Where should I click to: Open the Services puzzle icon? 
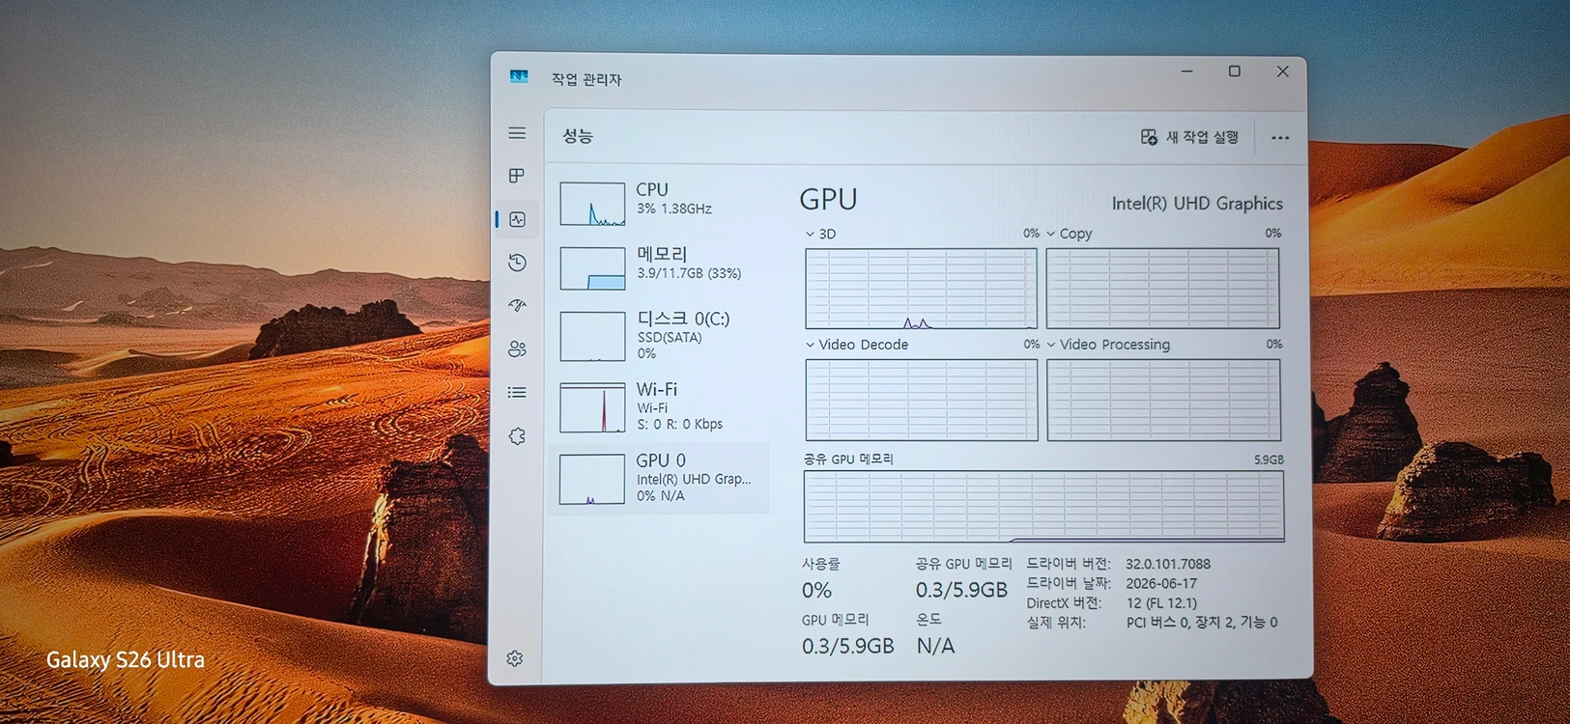pyautogui.click(x=517, y=436)
